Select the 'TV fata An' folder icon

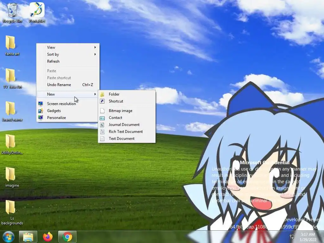point(10,75)
